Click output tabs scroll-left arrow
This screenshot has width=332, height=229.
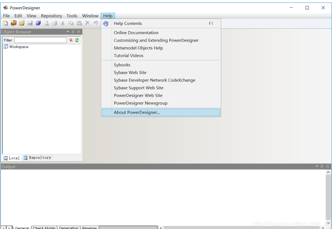click(4, 227)
